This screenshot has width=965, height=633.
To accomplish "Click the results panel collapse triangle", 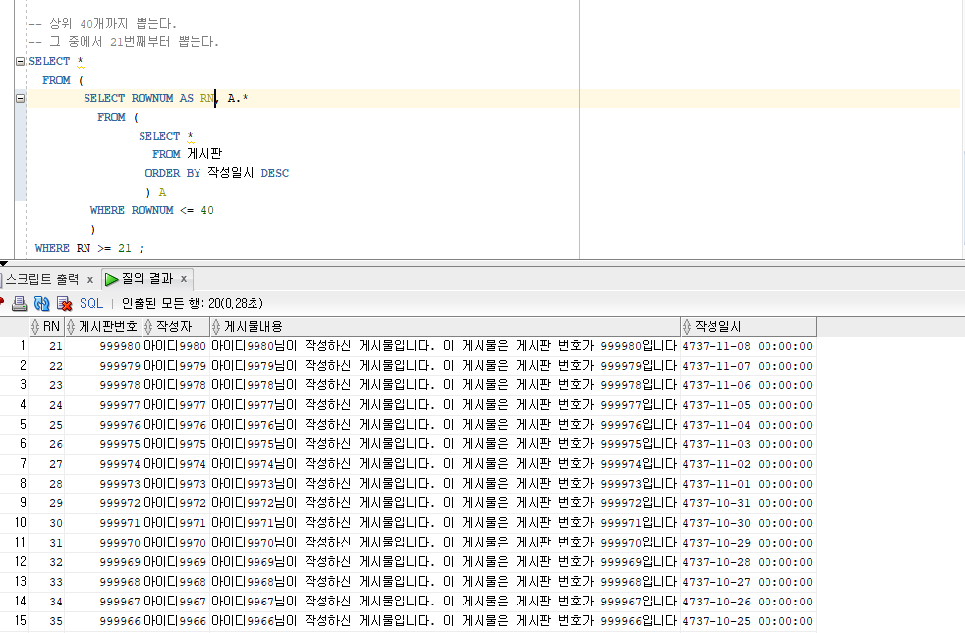I will (6, 263).
